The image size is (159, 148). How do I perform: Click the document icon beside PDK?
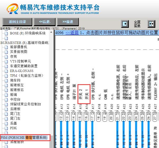tap(6, 128)
